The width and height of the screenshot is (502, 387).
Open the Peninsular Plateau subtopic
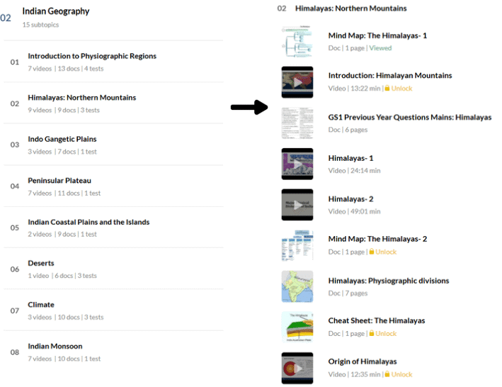point(113,186)
